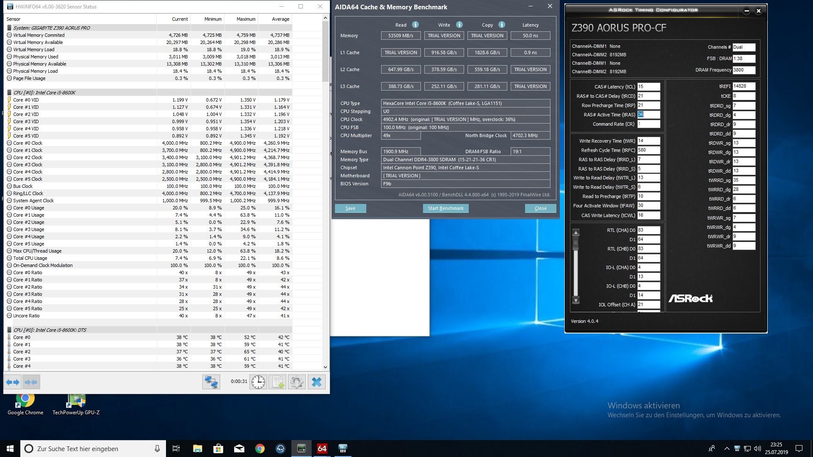The width and height of the screenshot is (813, 457).
Task: Click the collapse columns arrows icon in HWiNFO
Action: 31,382
